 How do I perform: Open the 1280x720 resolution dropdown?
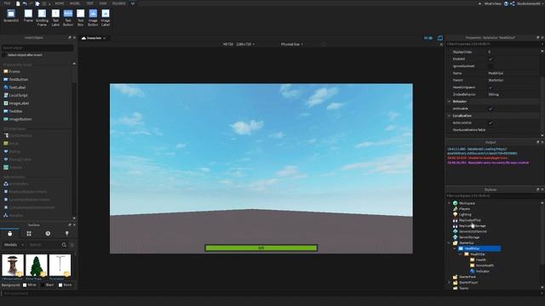click(245, 44)
